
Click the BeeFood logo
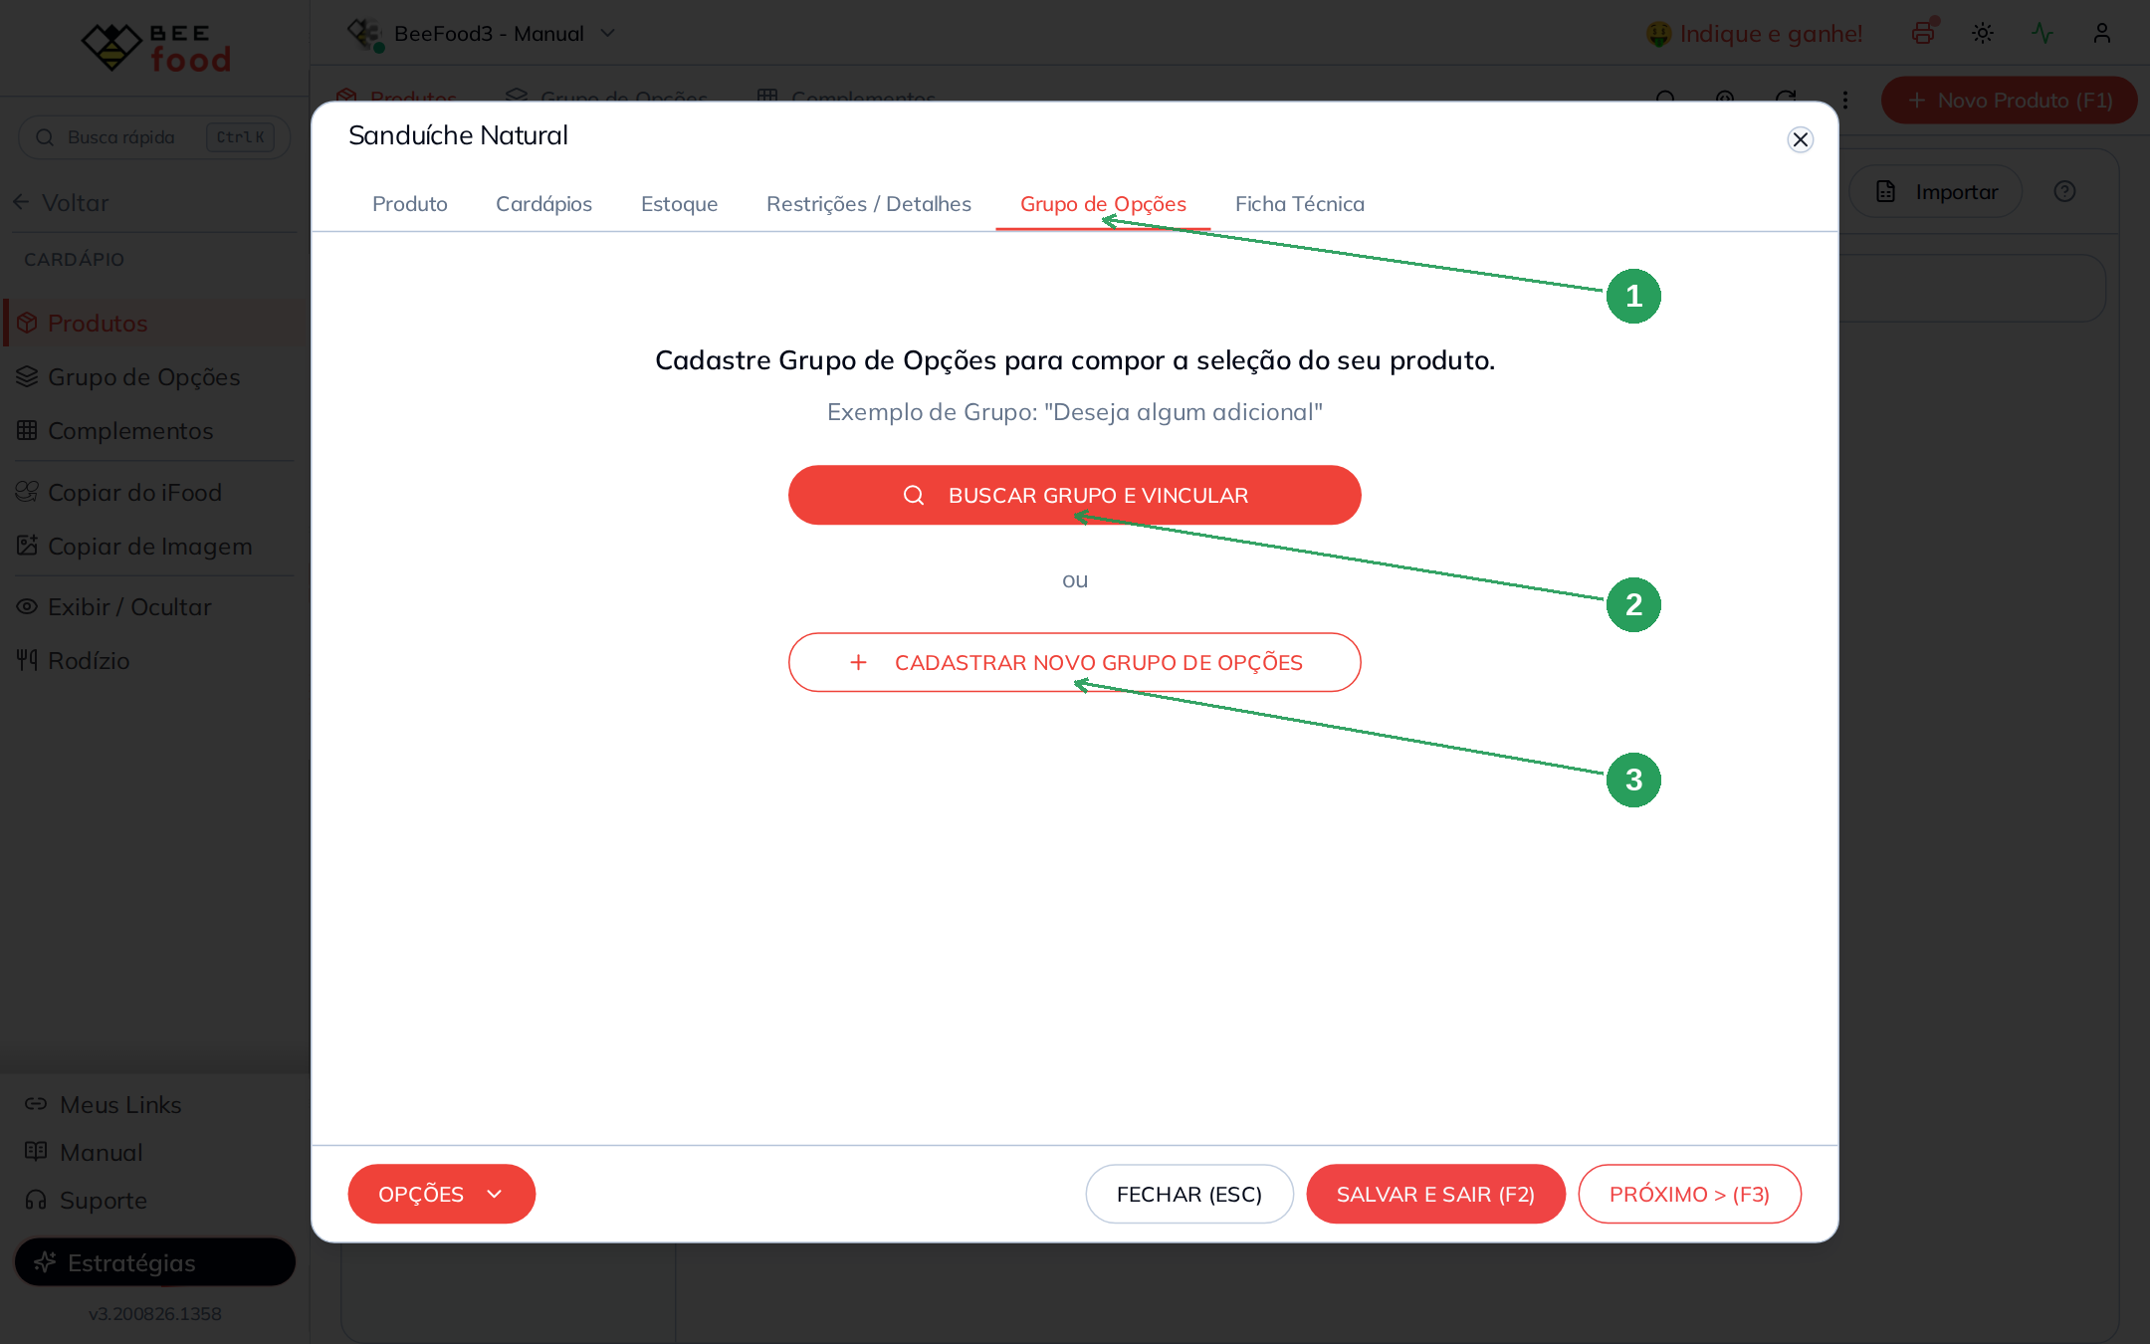[x=155, y=47]
